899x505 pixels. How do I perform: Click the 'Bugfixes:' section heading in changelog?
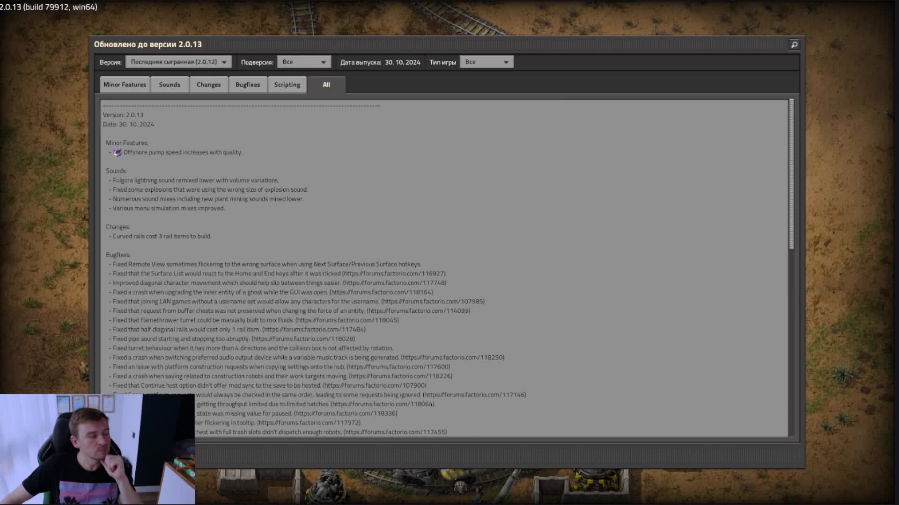pyautogui.click(x=118, y=255)
